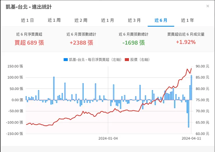Click the 2024-01-04 date axis label
This screenshot has height=152, width=215.
click(x=108, y=138)
